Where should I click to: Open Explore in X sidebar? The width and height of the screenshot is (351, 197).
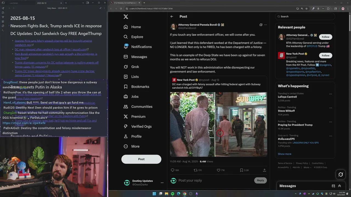[134, 37]
